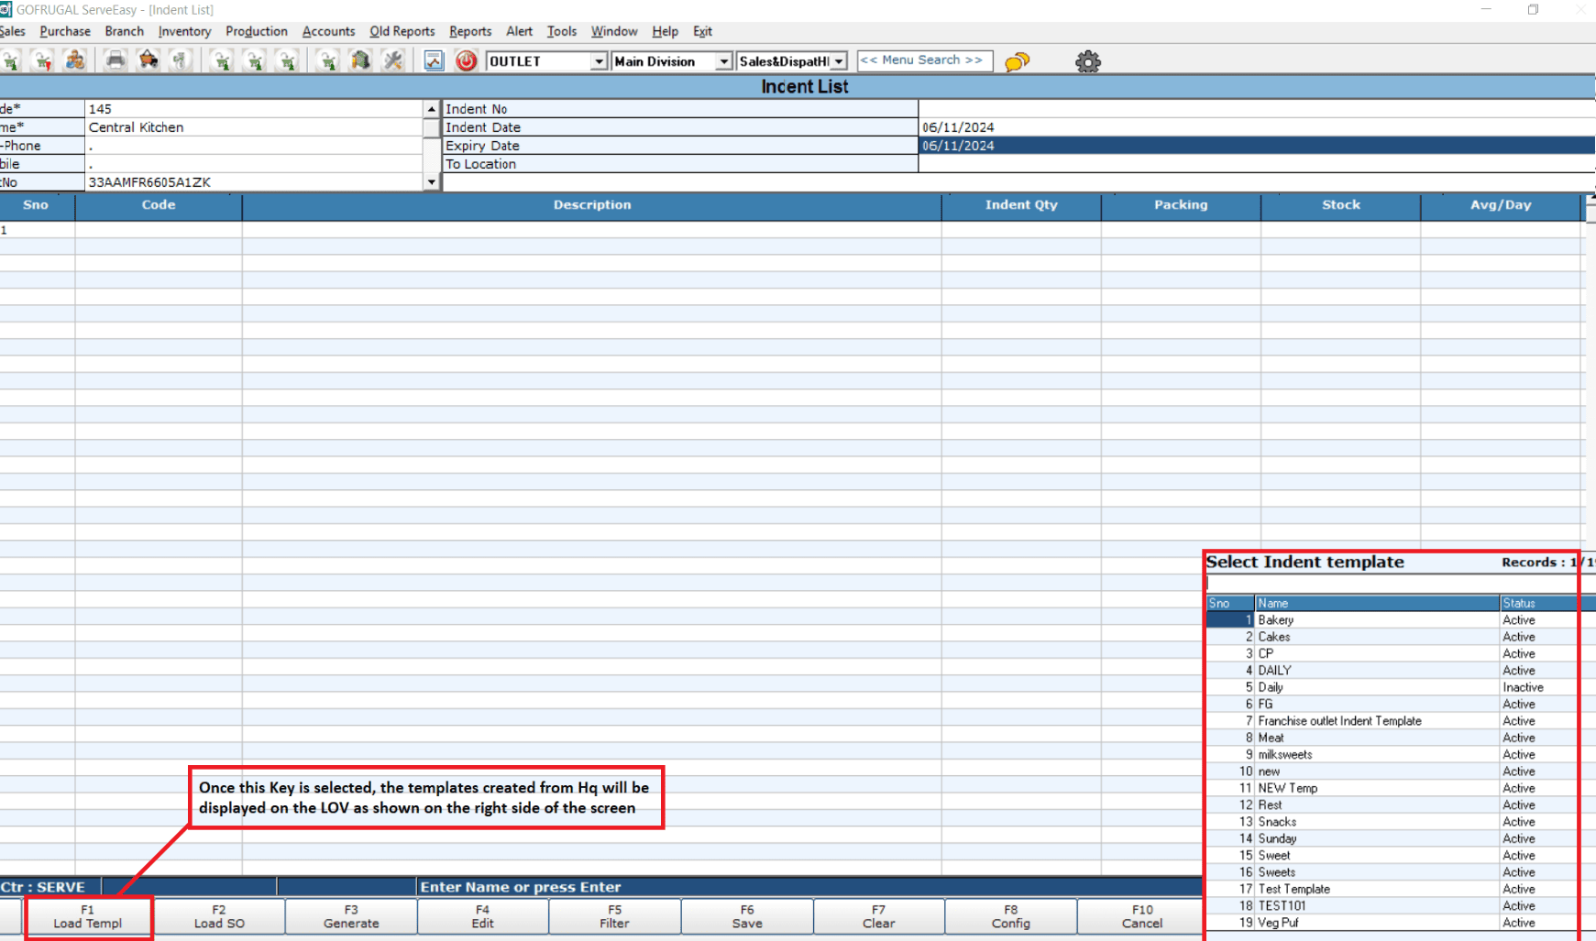Open the Inventory menu
The width and height of the screenshot is (1596, 941).
(184, 31)
